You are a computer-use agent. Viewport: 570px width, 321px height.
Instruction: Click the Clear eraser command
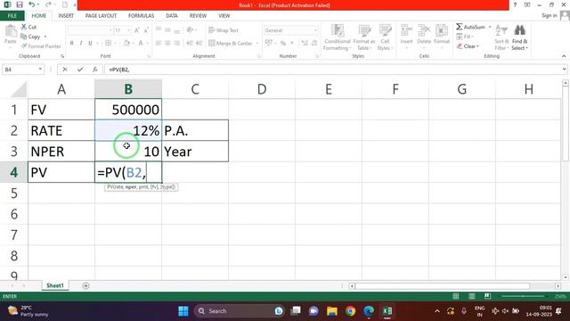[x=468, y=46]
